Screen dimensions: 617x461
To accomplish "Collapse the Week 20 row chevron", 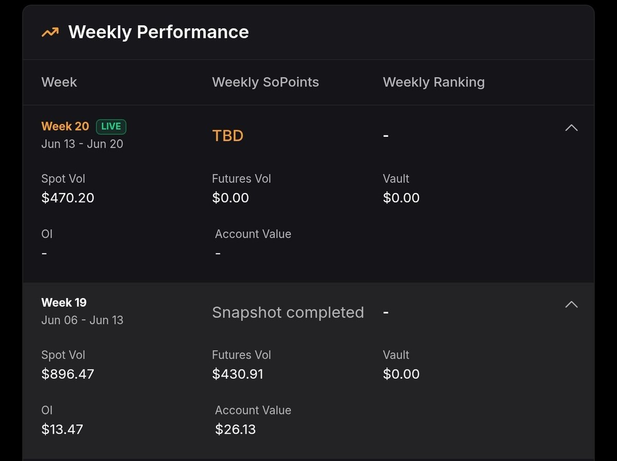I will (x=571, y=128).
